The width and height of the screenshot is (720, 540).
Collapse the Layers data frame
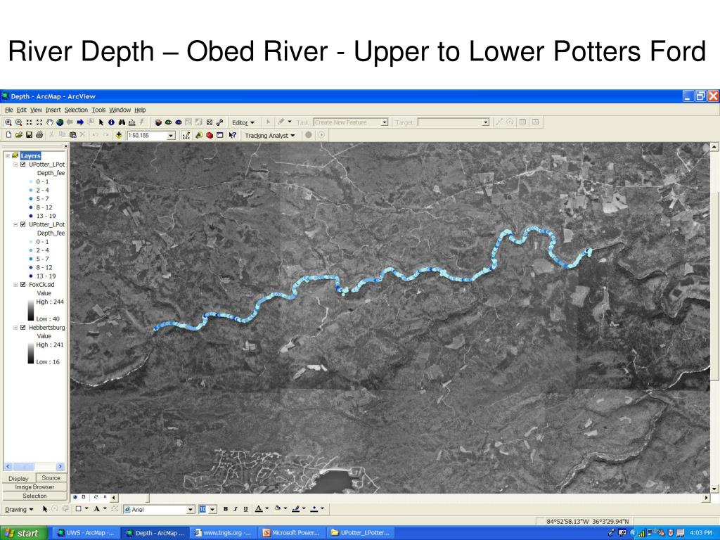click(7, 155)
